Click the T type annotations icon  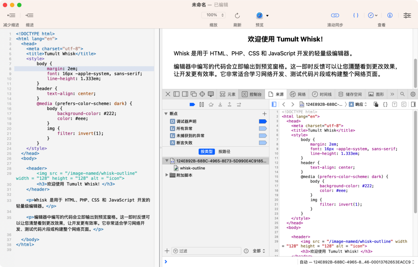395,104
